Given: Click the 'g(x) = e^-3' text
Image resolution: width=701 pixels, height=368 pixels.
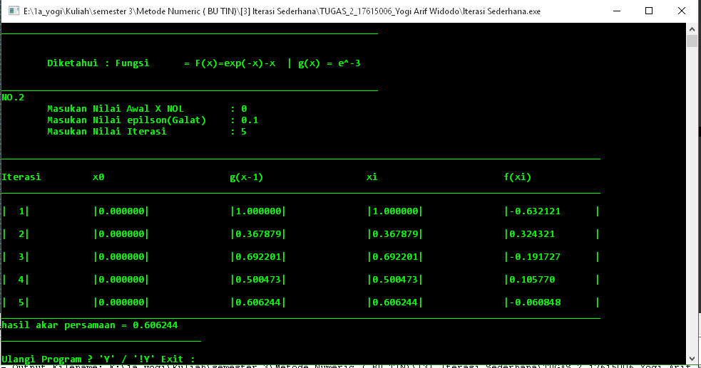Looking at the screenshot, I should (x=329, y=63).
